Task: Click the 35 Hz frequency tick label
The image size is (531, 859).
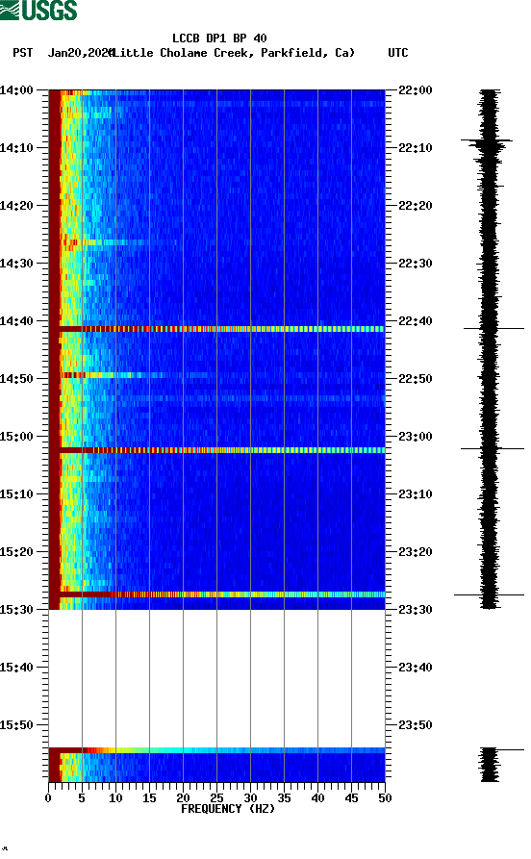Action: [284, 798]
